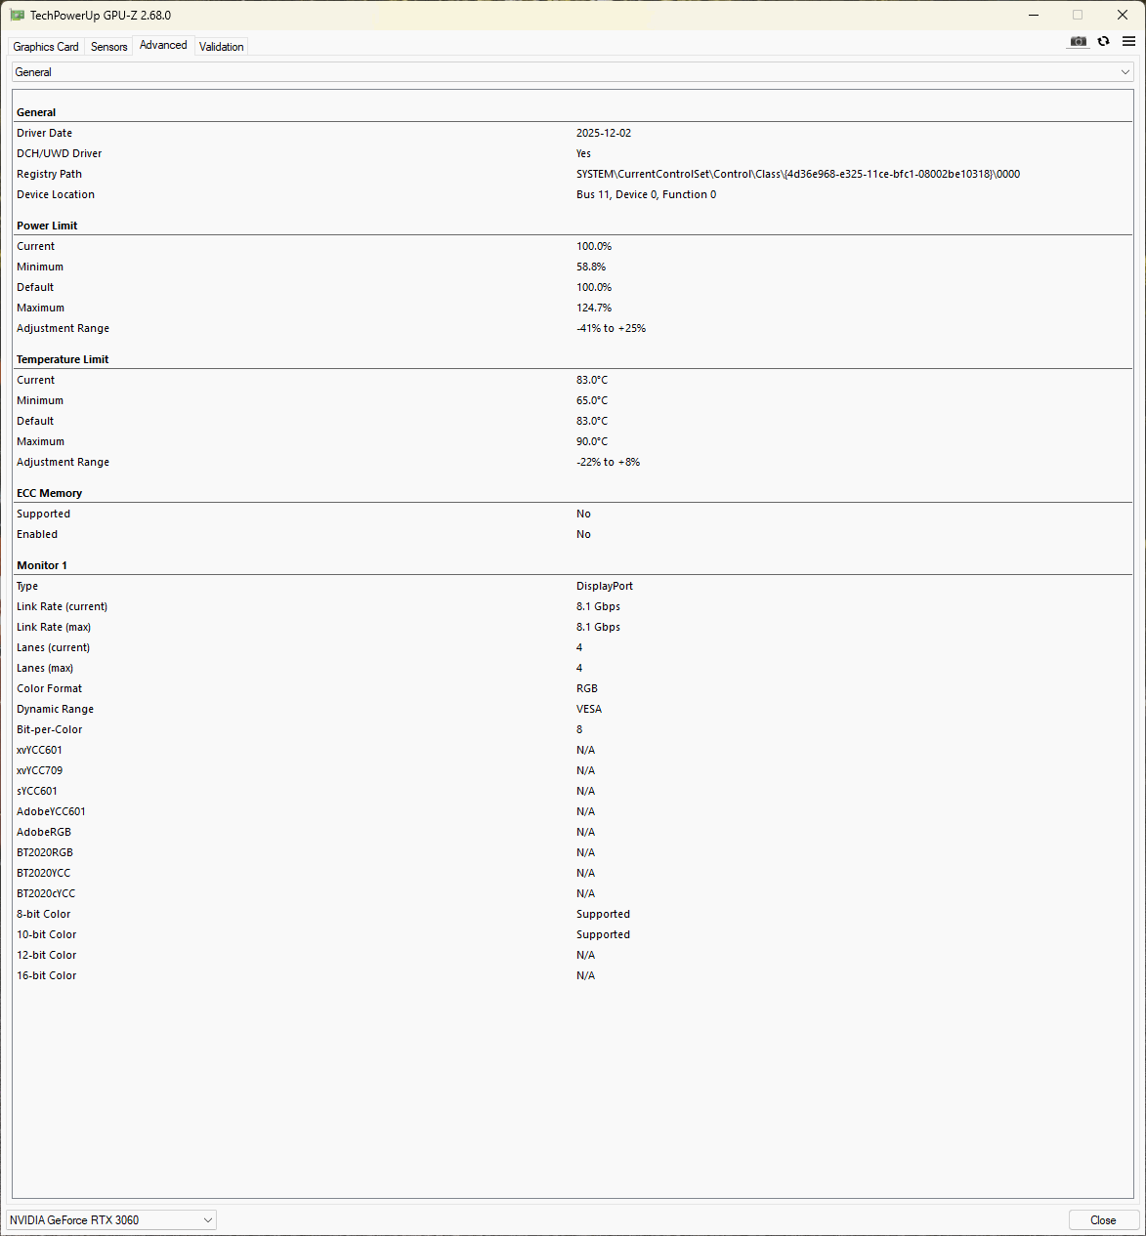The width and height of the screenshot is (1146, 1236).
Task: Minimize the GPU-Z window
Action: pyautogui.click(x=1034, y=15)
